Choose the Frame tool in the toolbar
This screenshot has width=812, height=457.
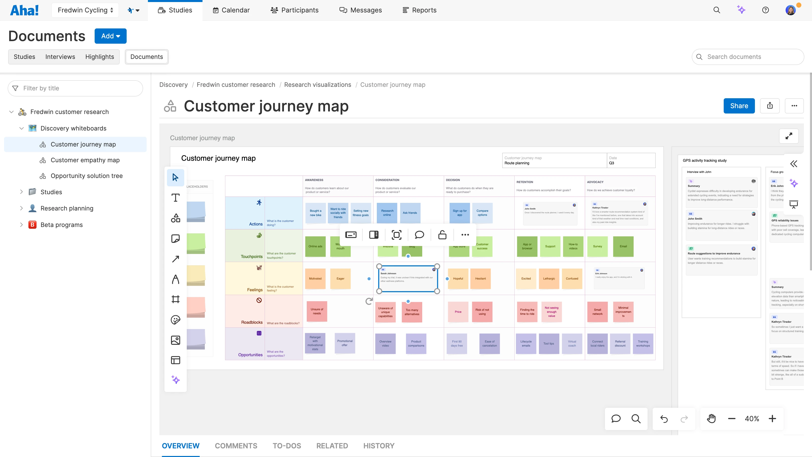175,299
